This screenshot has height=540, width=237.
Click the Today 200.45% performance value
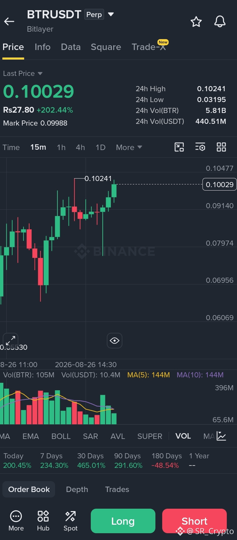pyautogui.click(x=17, y=465)
